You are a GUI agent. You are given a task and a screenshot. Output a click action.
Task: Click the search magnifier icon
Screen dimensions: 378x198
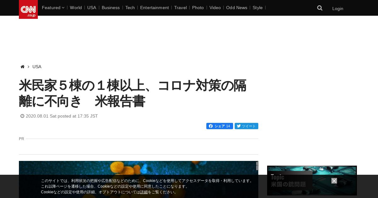[320, 8]
